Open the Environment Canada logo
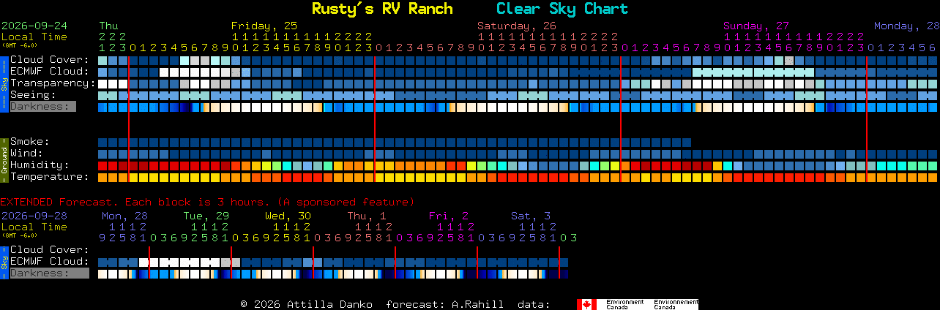 pyautogui.click(x=637, y=304)
